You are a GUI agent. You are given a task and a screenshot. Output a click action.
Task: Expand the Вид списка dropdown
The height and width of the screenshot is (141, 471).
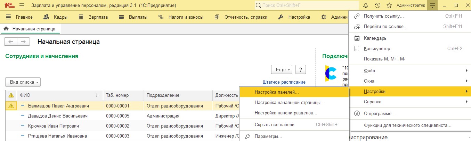click(x=23, y=82)
